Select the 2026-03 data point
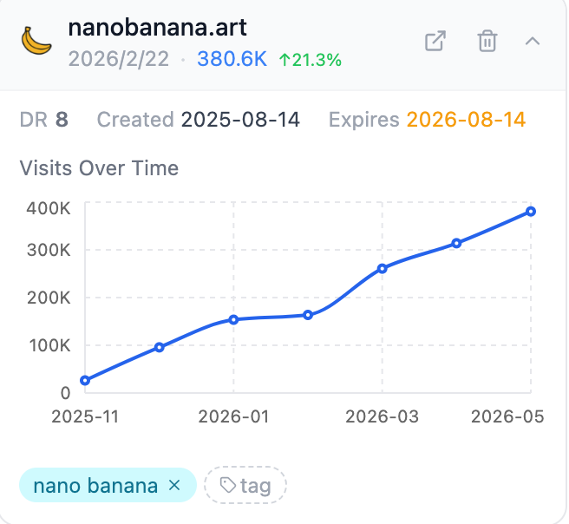Screen dimensions: 569x524 (x=383, y=269)
